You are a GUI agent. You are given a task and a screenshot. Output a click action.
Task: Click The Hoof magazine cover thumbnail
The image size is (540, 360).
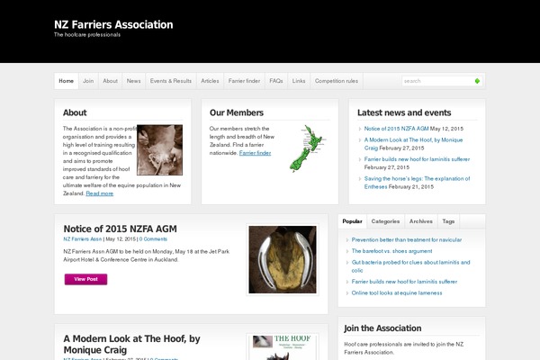(x=283, y=346)
